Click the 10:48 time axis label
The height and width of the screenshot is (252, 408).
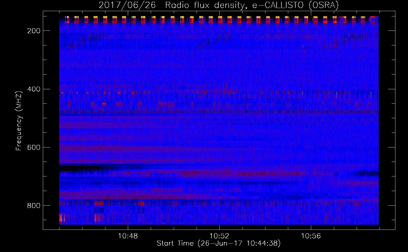[128, 236]
